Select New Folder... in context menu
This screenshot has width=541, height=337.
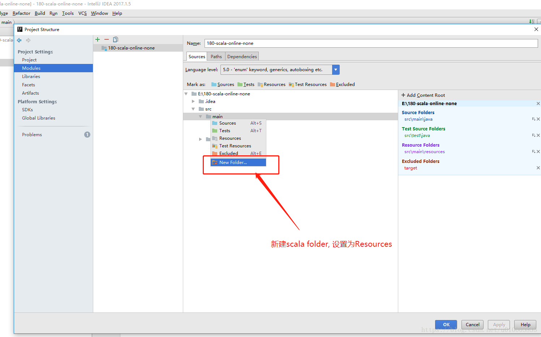(x=238, y=163)
